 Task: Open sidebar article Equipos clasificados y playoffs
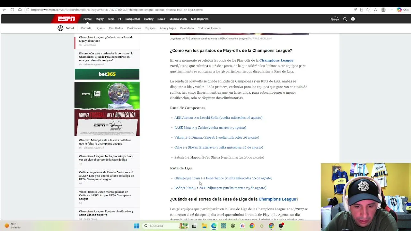[x=106, y=213]
